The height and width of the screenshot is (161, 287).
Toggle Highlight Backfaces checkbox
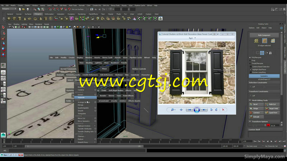[250, 69]
